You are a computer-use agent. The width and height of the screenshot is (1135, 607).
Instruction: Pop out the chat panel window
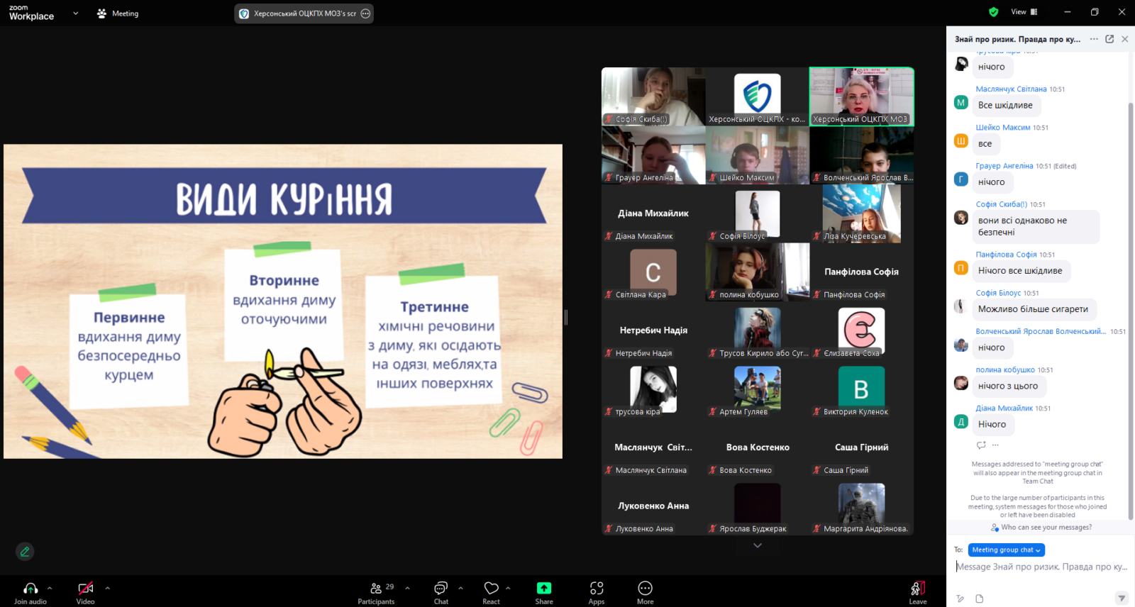(1109, 39)
